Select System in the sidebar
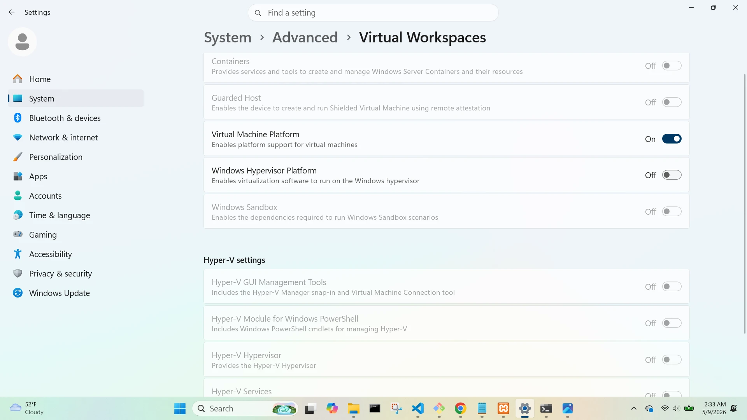 click(75, 98)
